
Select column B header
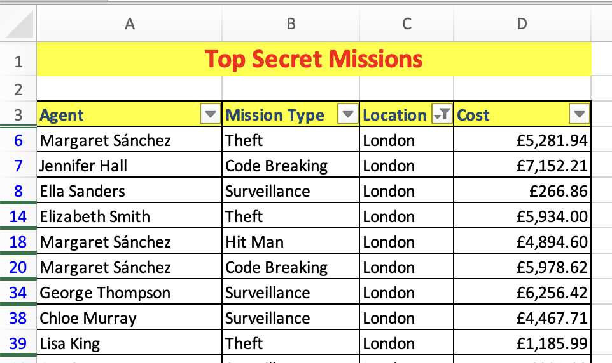click(x=291, y=24)
